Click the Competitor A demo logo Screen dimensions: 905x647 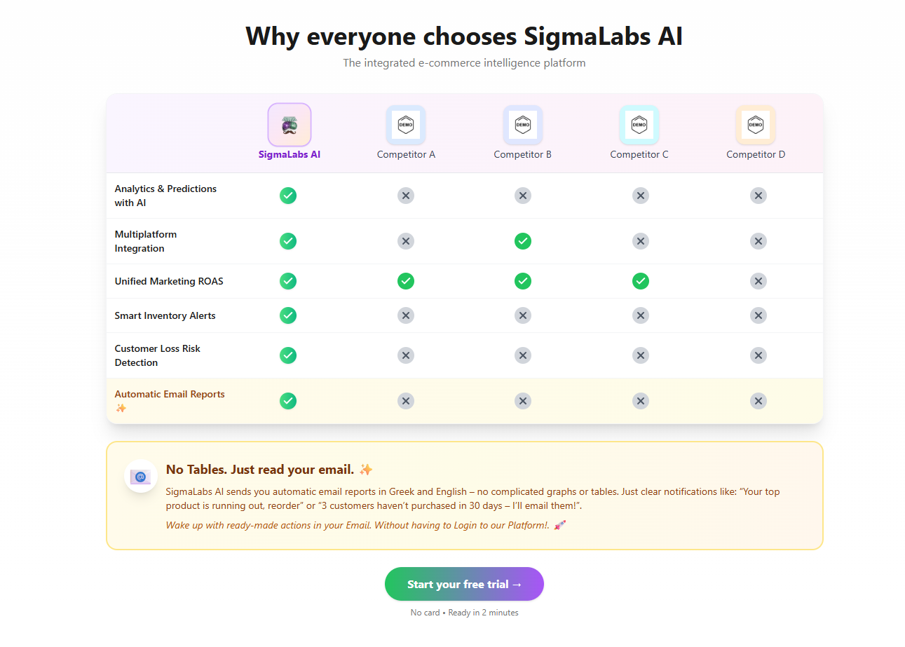pyautogui.click(x=406, y=125)
